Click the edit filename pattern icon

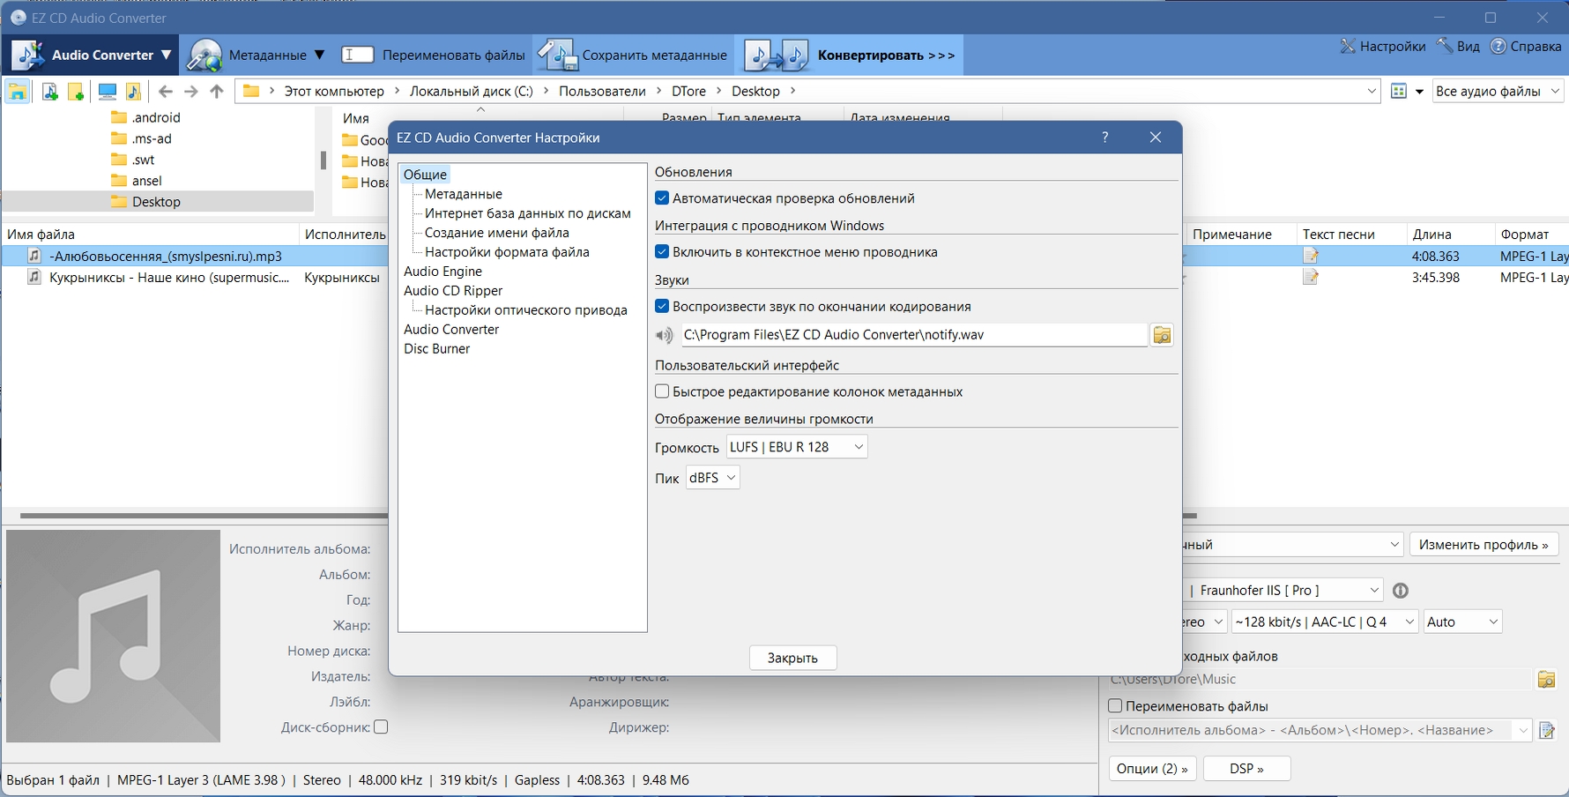pos(1547,730)
